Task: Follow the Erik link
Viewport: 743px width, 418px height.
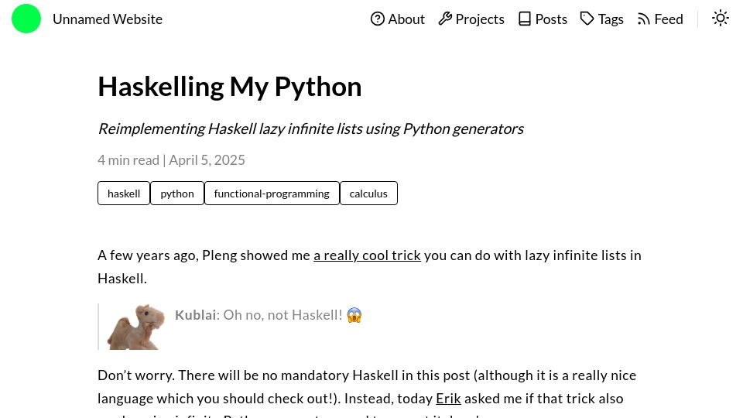Action: [448, 399]
